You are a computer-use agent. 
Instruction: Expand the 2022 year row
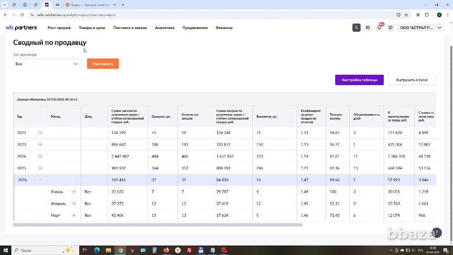pos(40,133)
